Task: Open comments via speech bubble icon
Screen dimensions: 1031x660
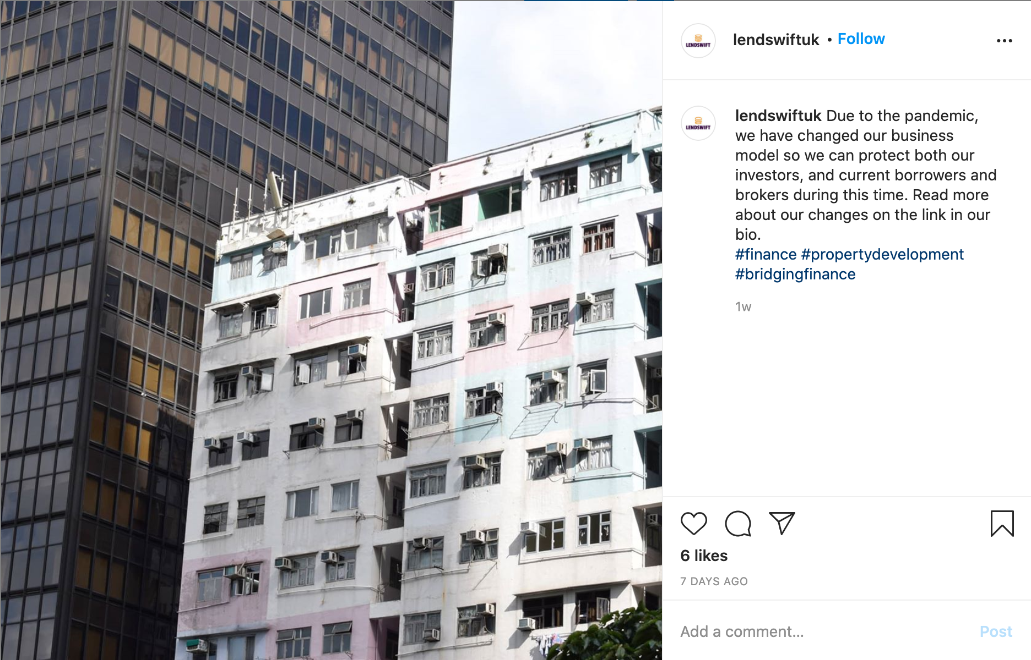Action: pos(738,523)
